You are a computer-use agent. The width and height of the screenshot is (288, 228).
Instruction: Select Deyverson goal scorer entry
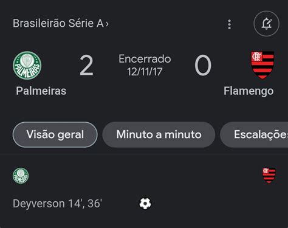(x=57, y=204)
